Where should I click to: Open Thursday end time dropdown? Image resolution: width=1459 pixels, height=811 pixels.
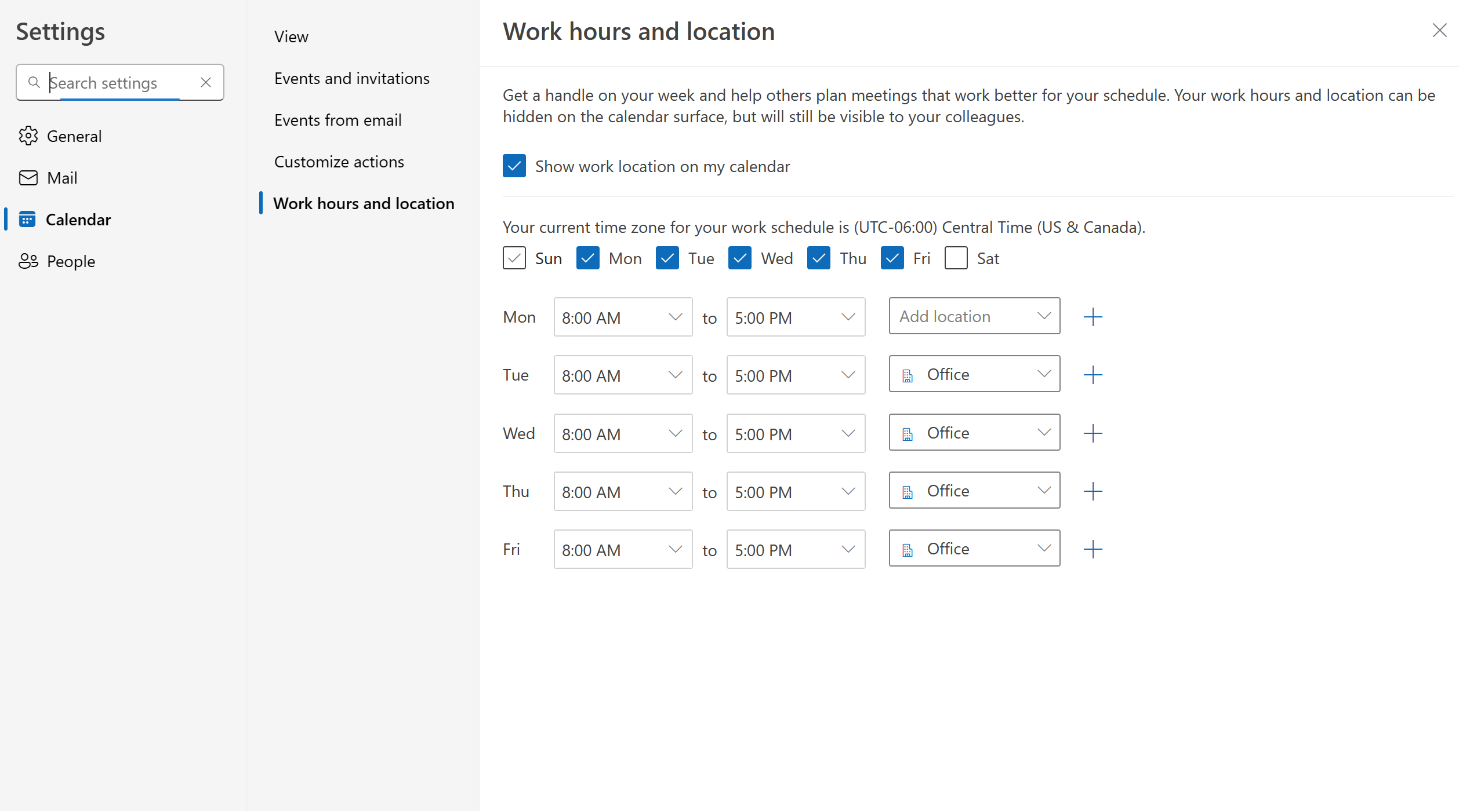[796, 492]
